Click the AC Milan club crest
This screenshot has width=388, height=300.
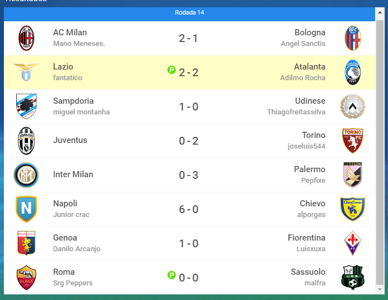(26, 38)
